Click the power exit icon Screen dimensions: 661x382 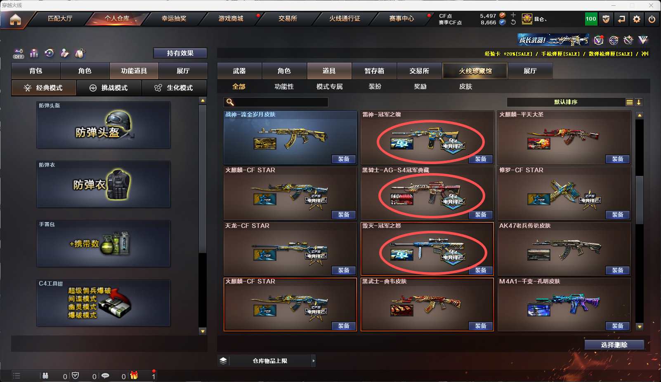652,19
